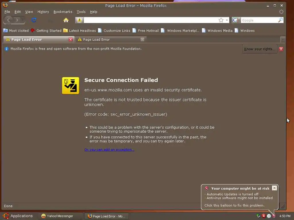Go to the Home page icon
Image resolution: width=294 pixels, height=220 pixels.
pos(66,20)
